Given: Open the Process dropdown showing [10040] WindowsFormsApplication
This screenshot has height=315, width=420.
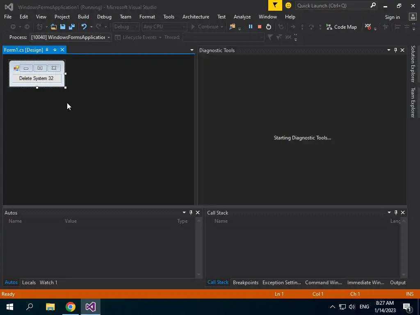Looking at the screenshot, I should coord(71,37).
